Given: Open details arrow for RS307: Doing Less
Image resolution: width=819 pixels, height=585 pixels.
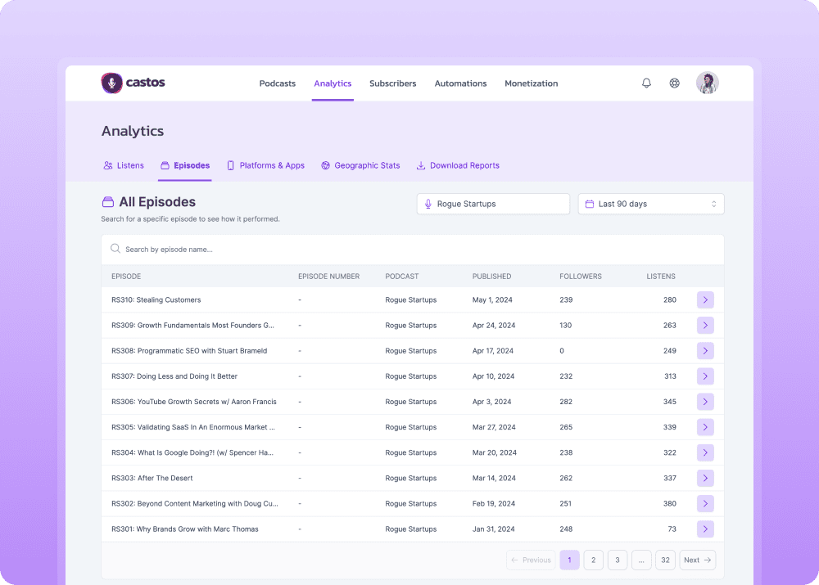Looking at the screenshot, I should 705,376.
